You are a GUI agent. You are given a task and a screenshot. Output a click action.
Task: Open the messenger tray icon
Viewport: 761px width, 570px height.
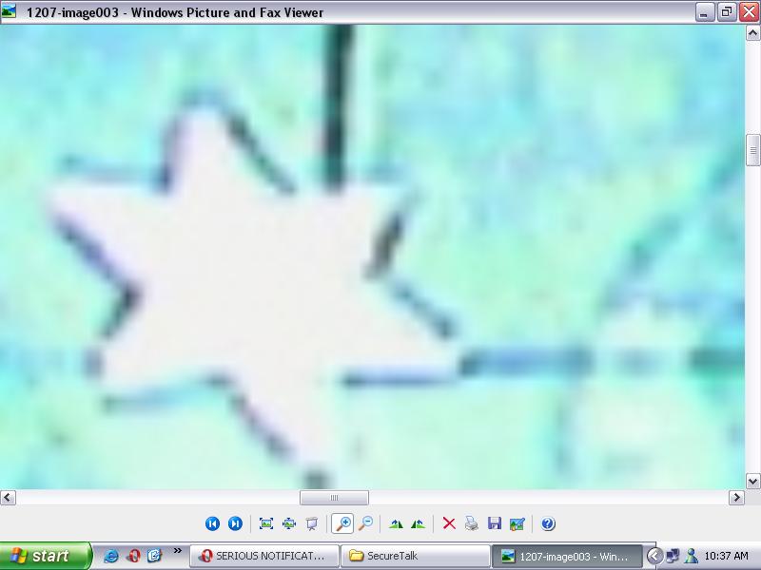692,556
